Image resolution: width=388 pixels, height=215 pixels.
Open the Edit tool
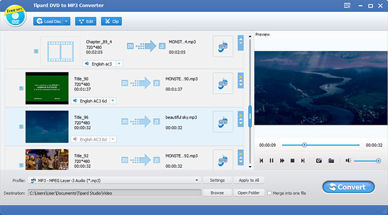point(85,21)
